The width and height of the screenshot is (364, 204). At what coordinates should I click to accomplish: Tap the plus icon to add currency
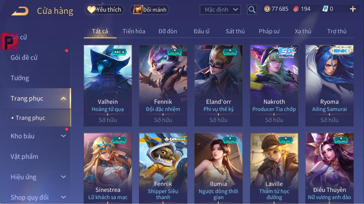pyautogui.click(x=353, y=9)
